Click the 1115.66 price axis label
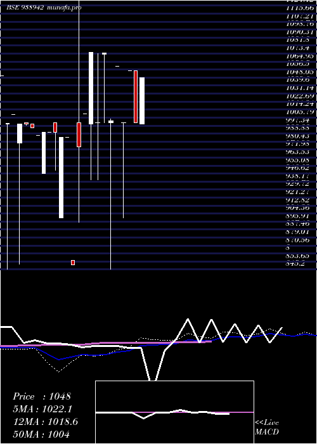 point(300,8)
